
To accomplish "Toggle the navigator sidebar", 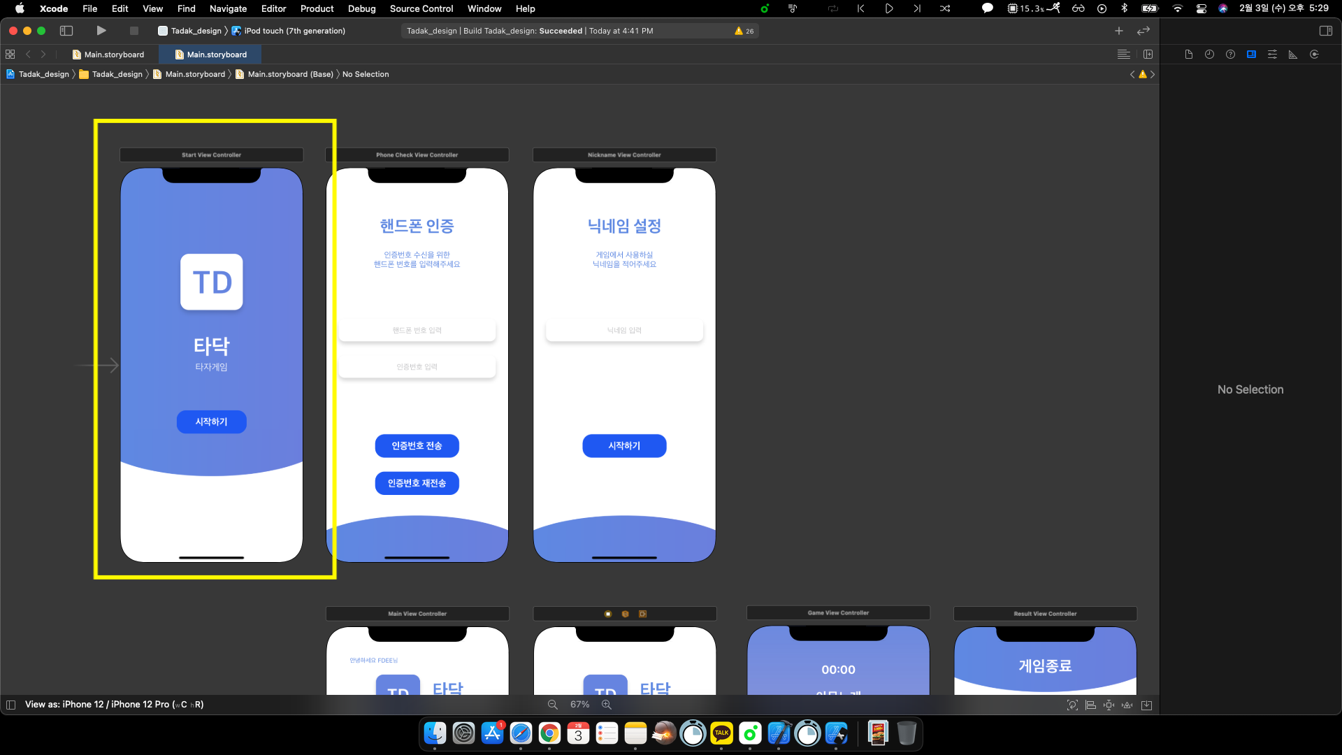I will pyautogui.click(x=66, y=31).
